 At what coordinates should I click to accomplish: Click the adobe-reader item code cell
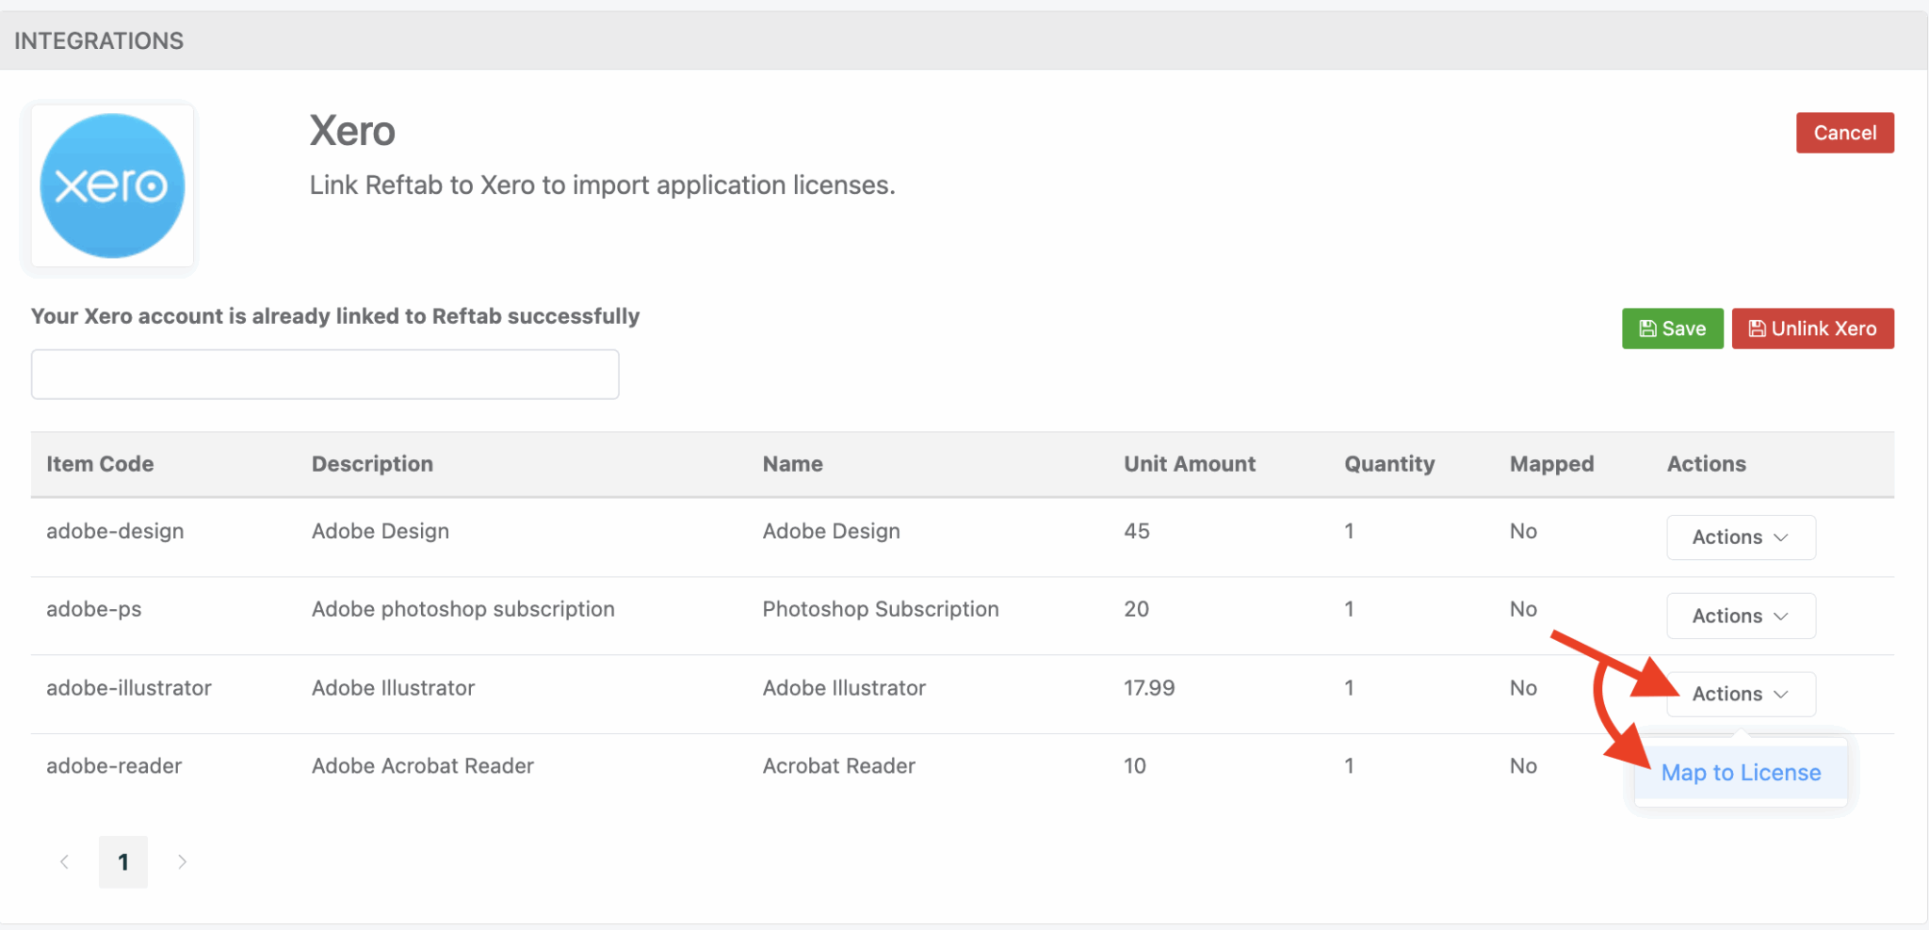[x=114, y=766]
